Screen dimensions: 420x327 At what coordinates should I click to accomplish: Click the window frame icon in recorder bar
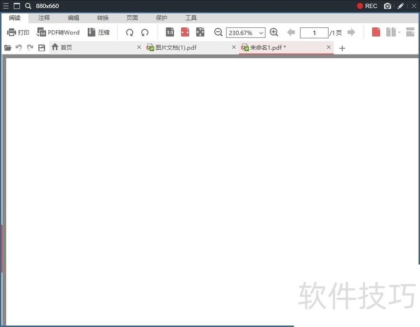17,6
